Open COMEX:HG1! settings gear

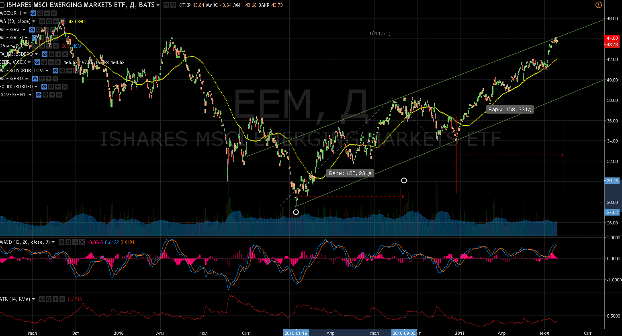point(45,95)
